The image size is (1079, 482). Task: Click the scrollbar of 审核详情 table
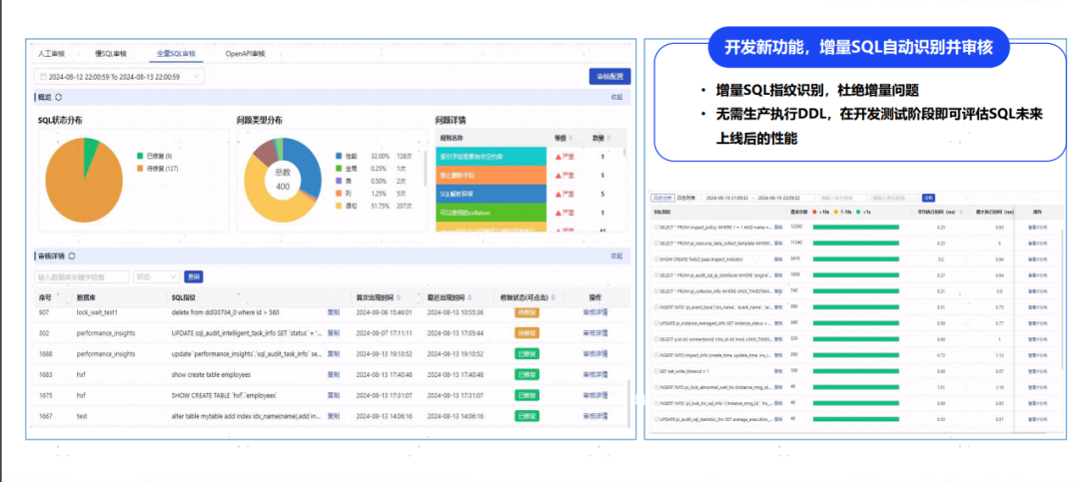coord(630,406)
